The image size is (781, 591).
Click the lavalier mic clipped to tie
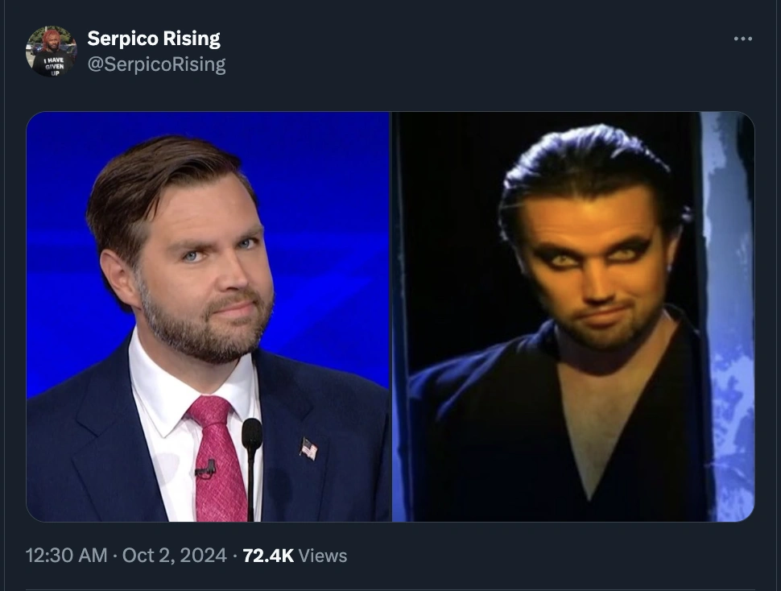[x=205, y=469]
